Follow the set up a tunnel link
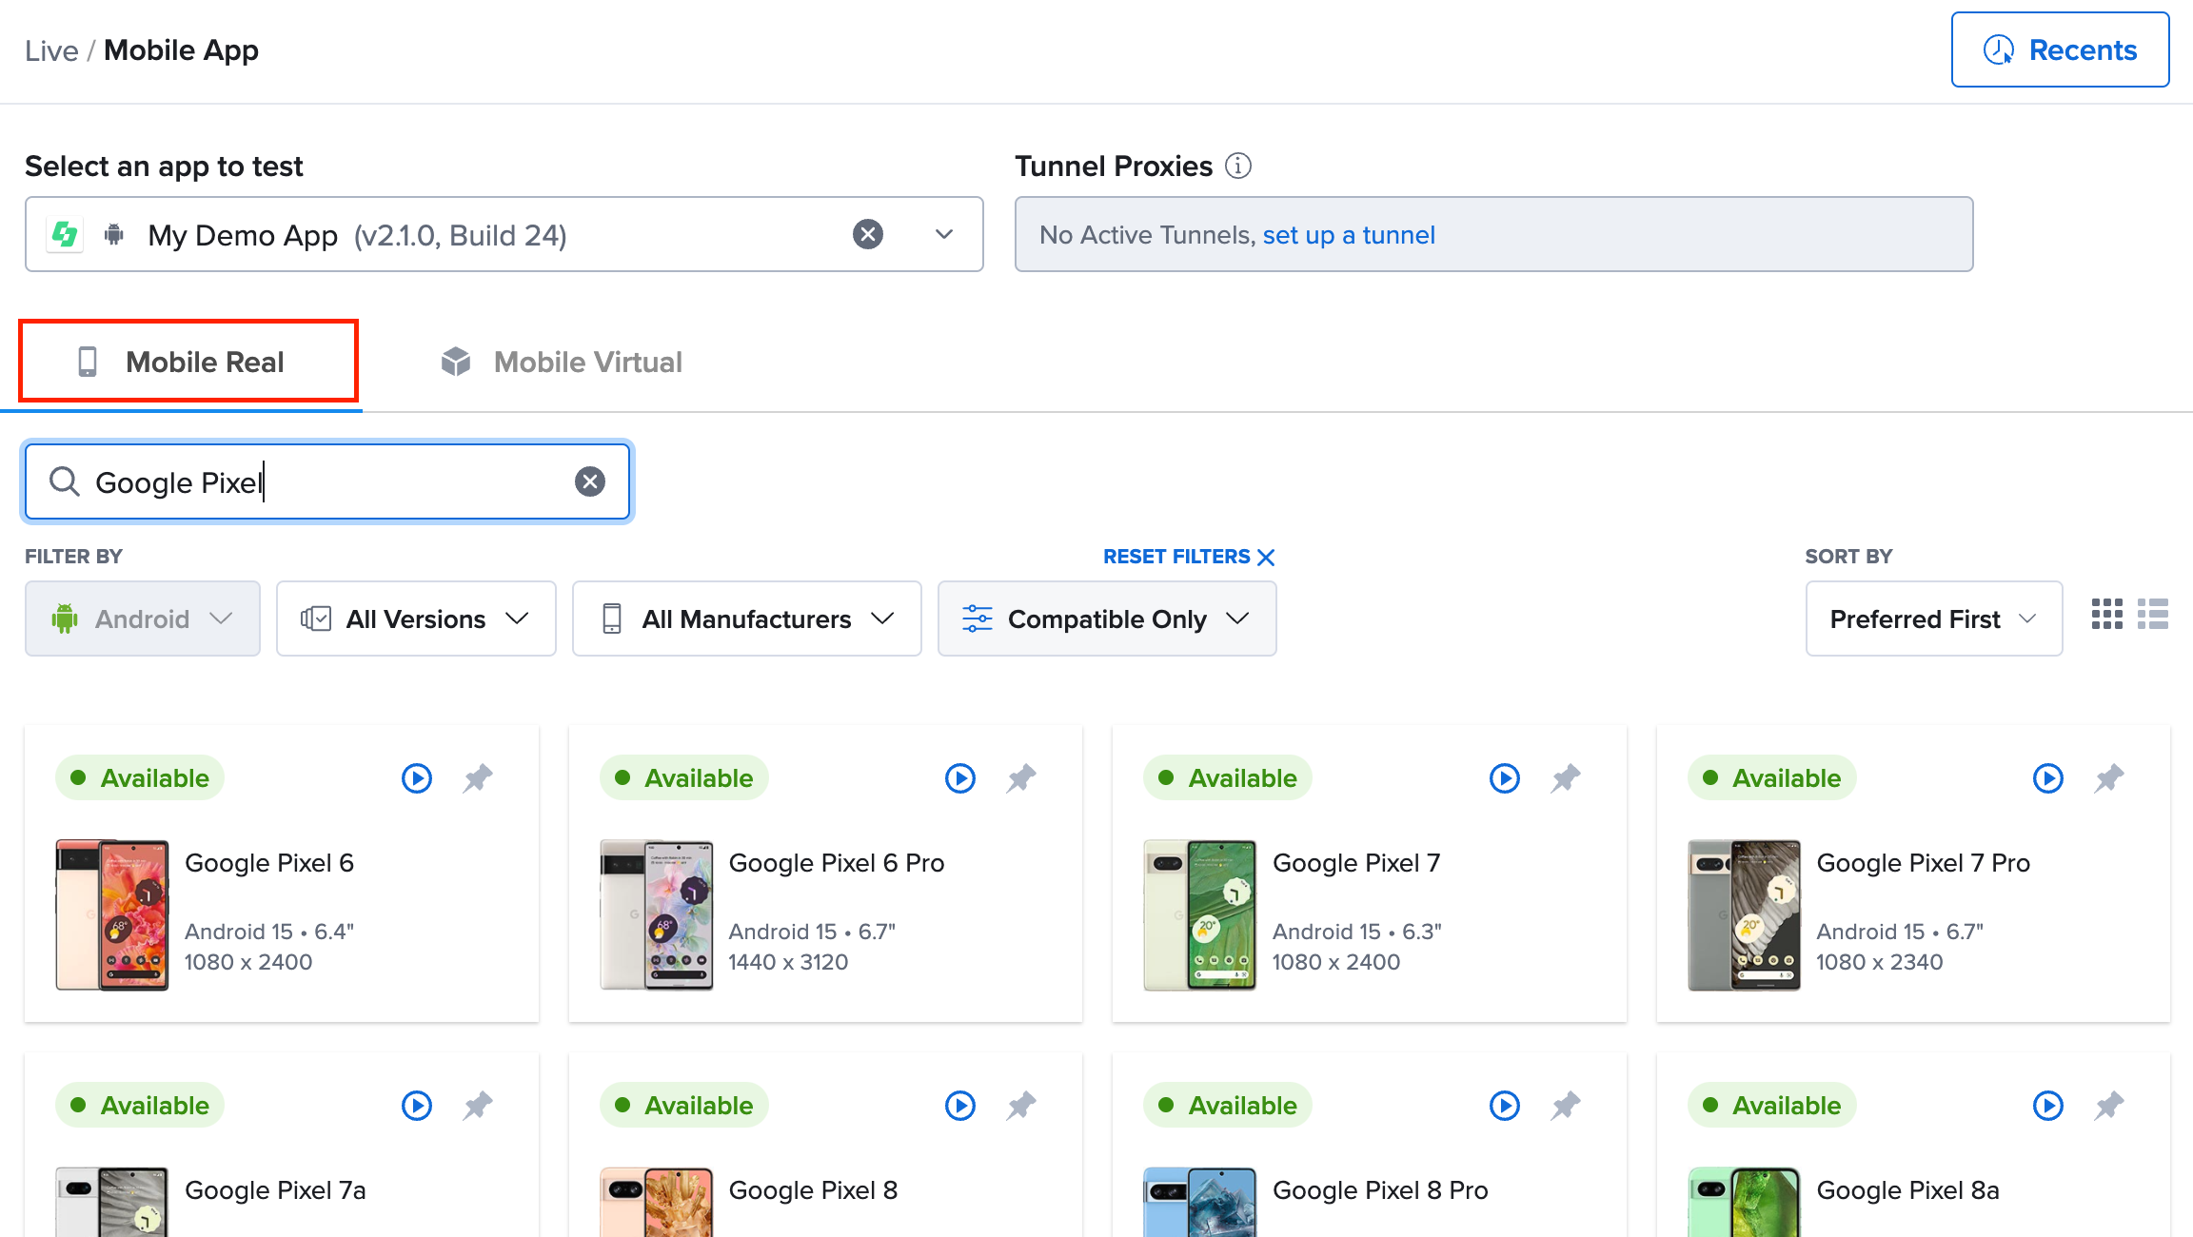This screenshot has height=1237, width=2193. tap(1348, 235)
